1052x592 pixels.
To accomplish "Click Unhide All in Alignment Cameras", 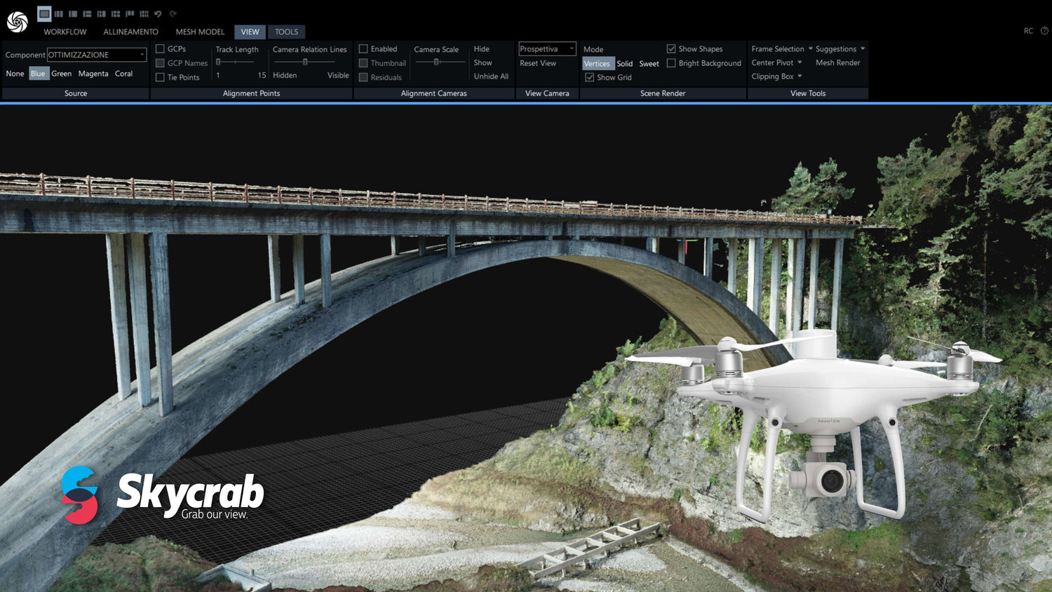I will coord(490,76).
